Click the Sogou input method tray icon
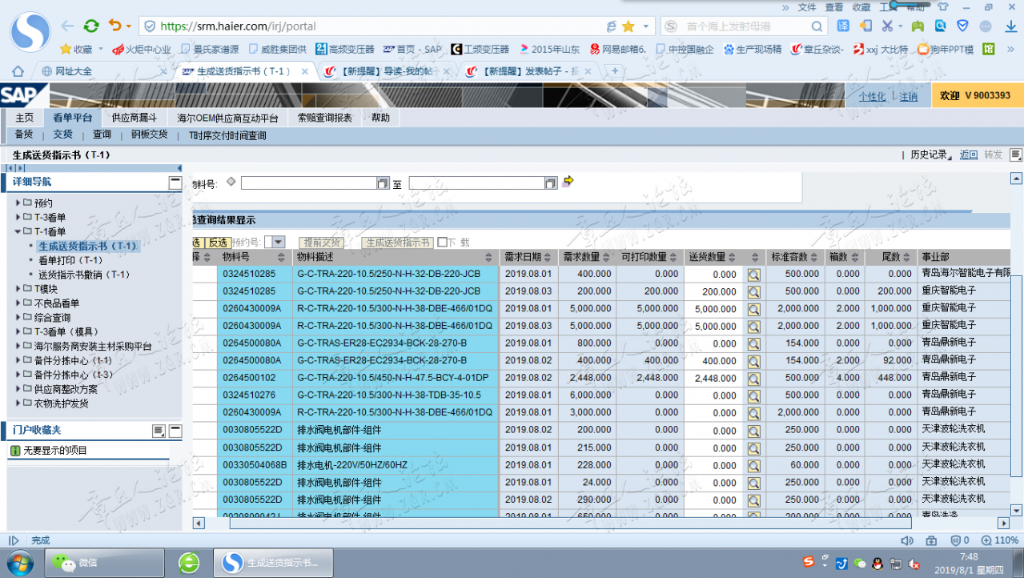This screenshot has width=1024, height=578. point(809,563)
